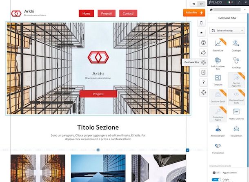249x182 pixels.
Task: Open Profilo Dominio
Action: pyautogui.click(x=236, y=114)
